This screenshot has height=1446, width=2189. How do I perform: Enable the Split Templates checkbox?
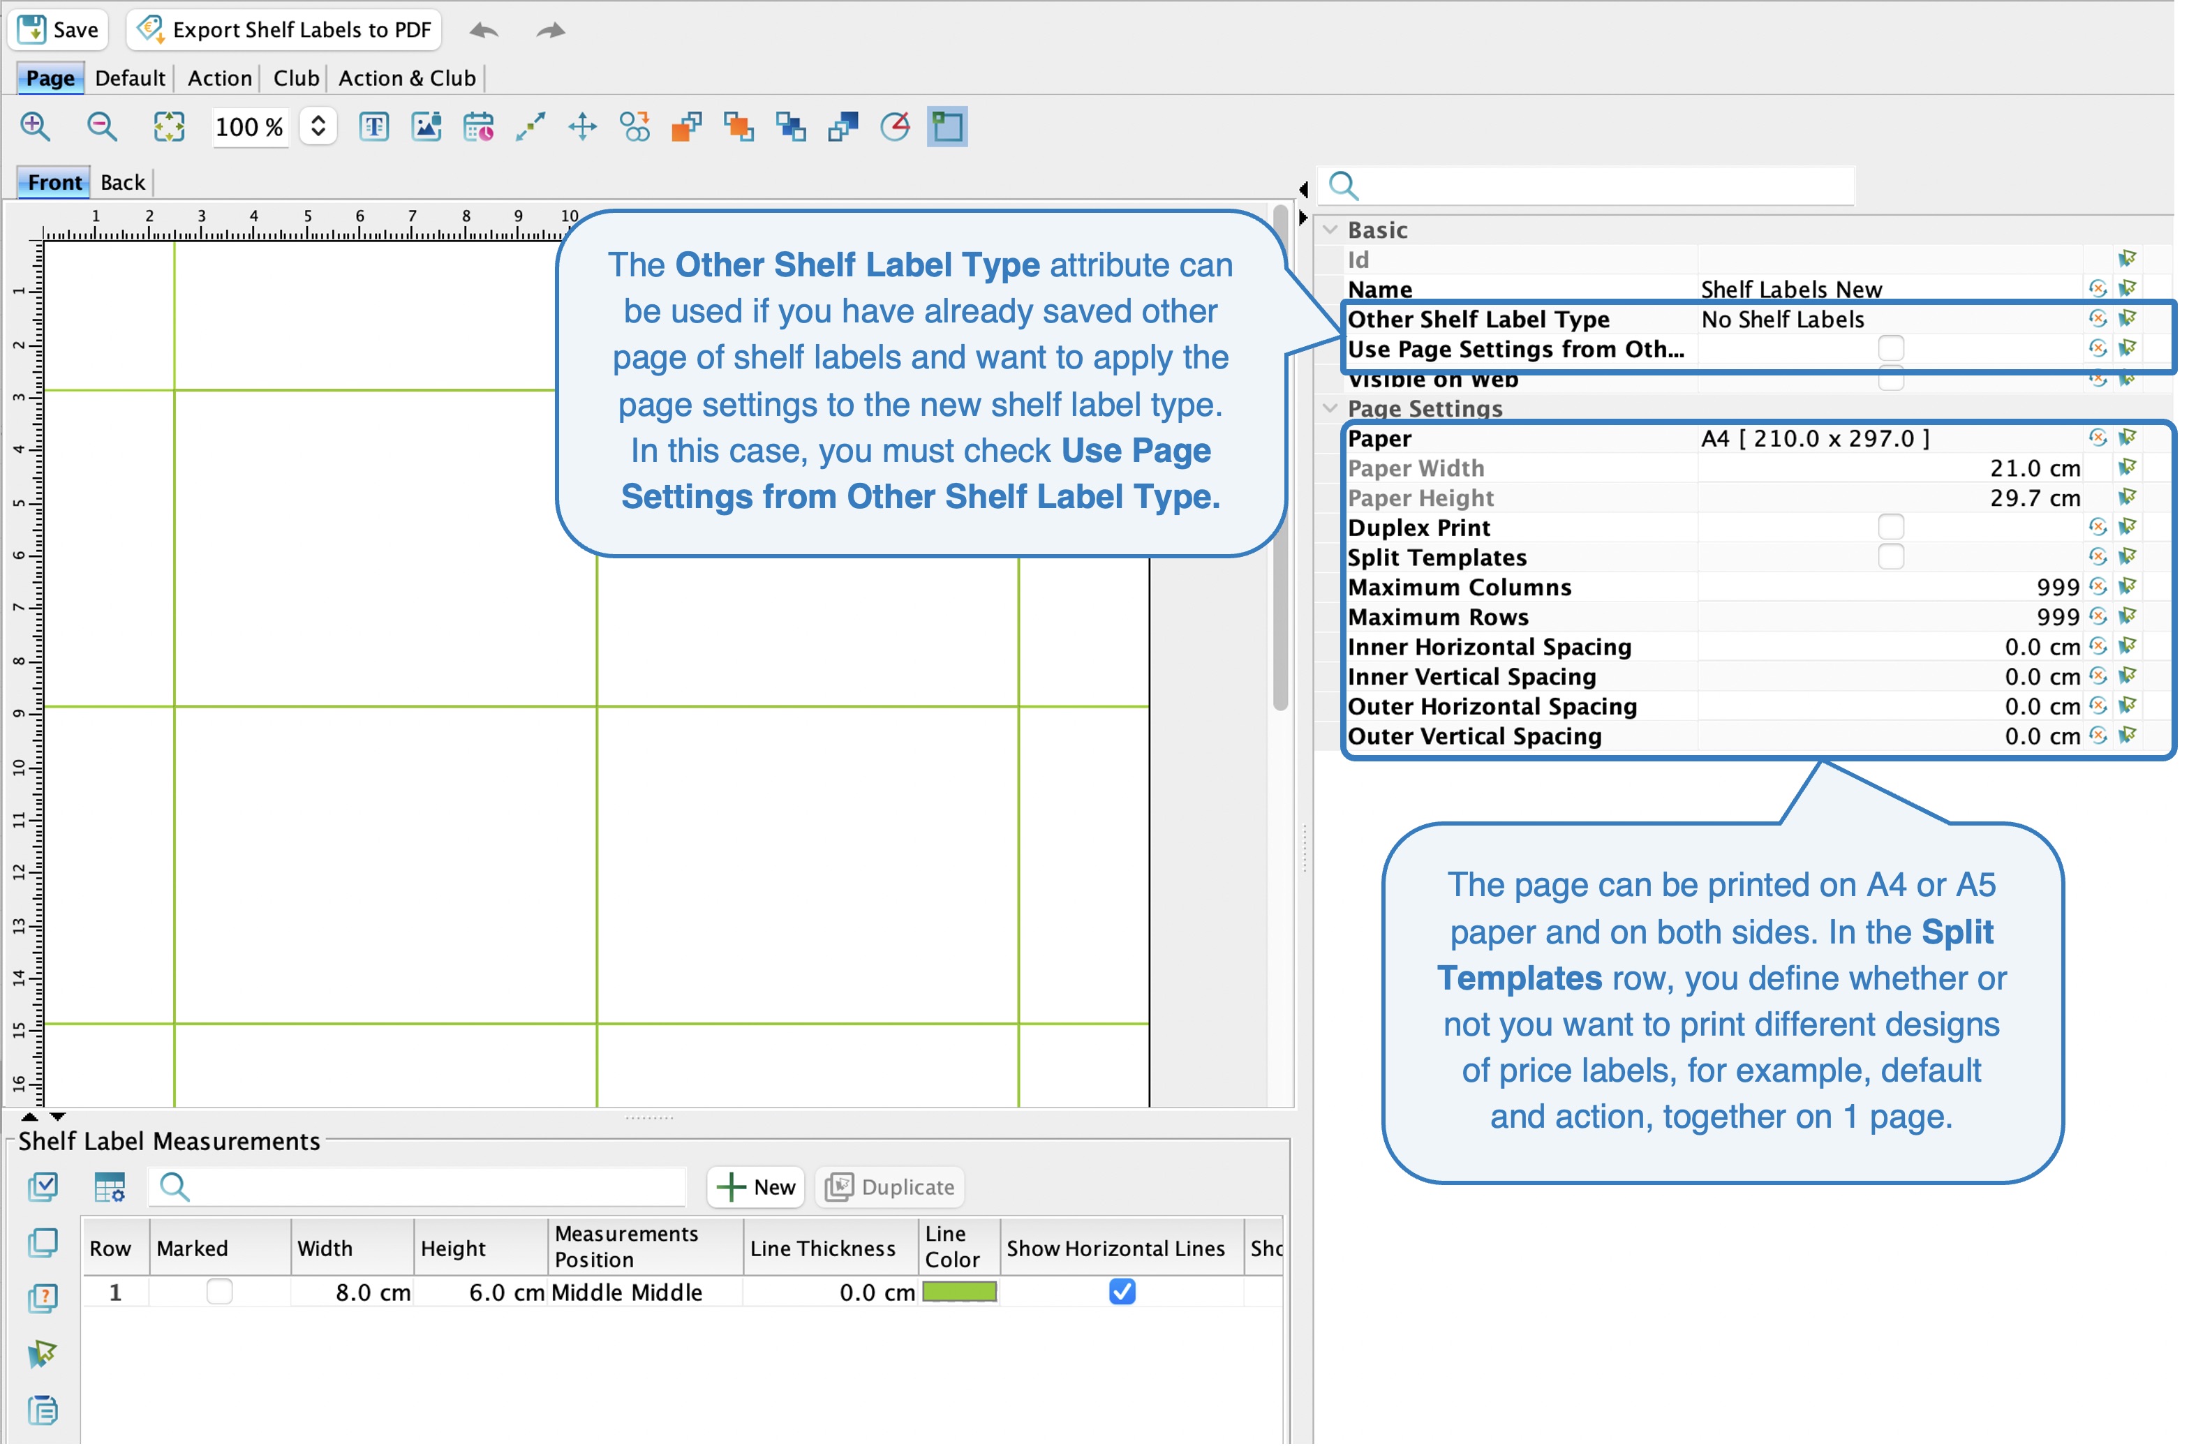[x=1892, y=557]
